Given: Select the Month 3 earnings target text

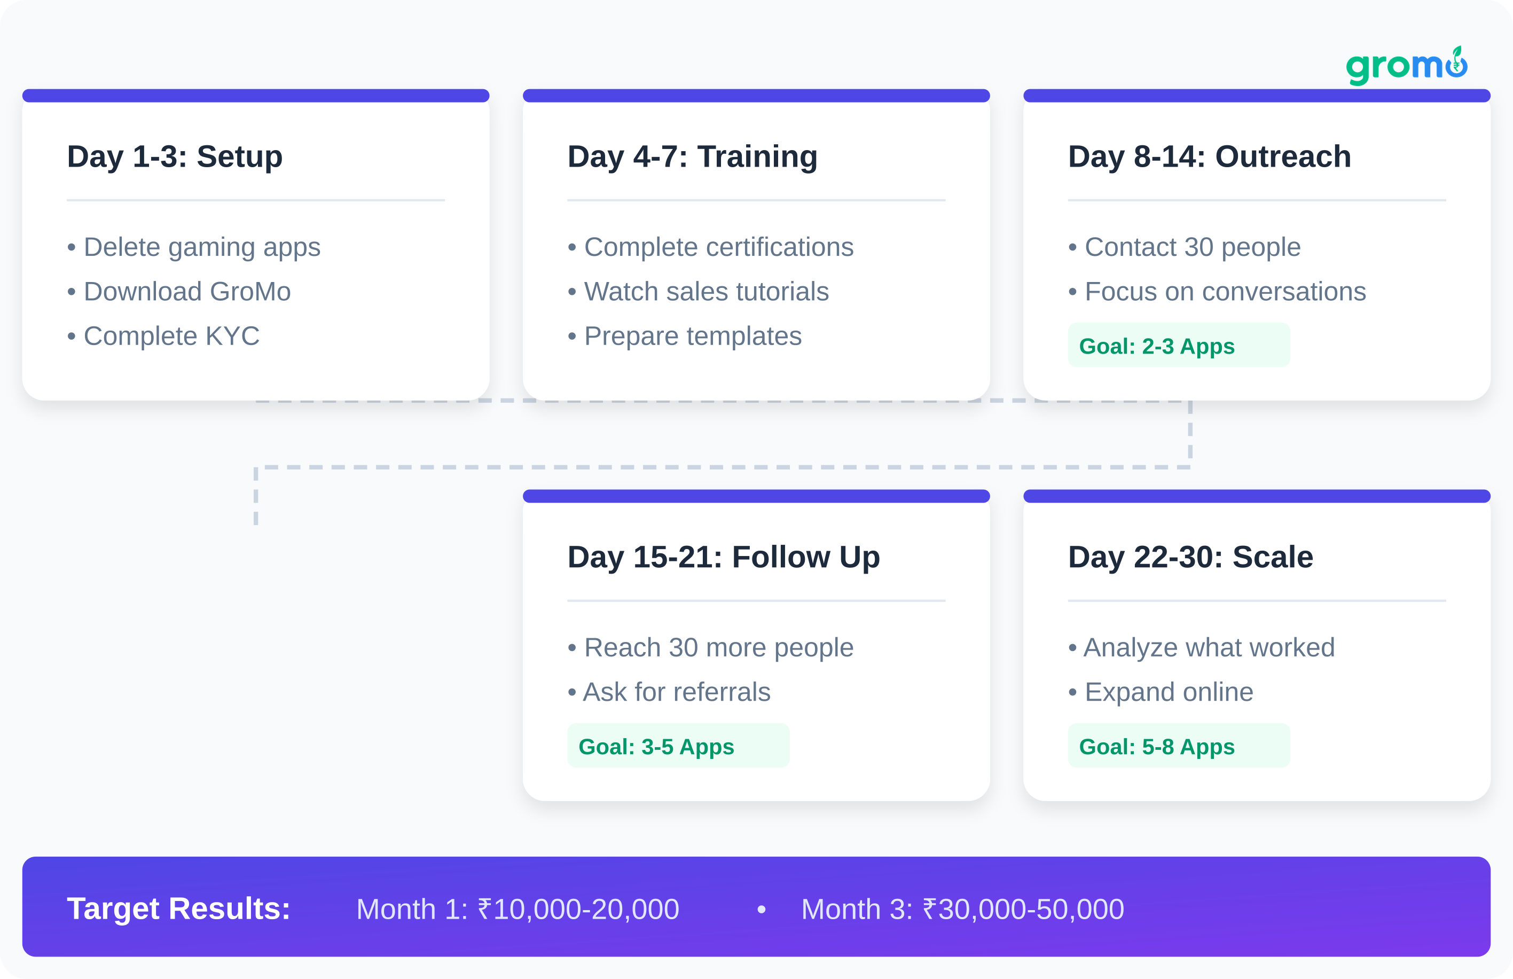Looking at the screenshot, I should click(x=962, y=909).
